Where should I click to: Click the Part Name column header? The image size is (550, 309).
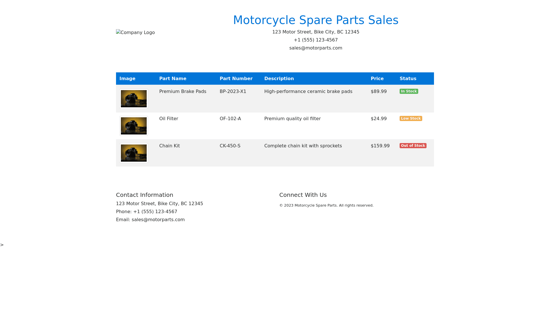click(173, 79)
